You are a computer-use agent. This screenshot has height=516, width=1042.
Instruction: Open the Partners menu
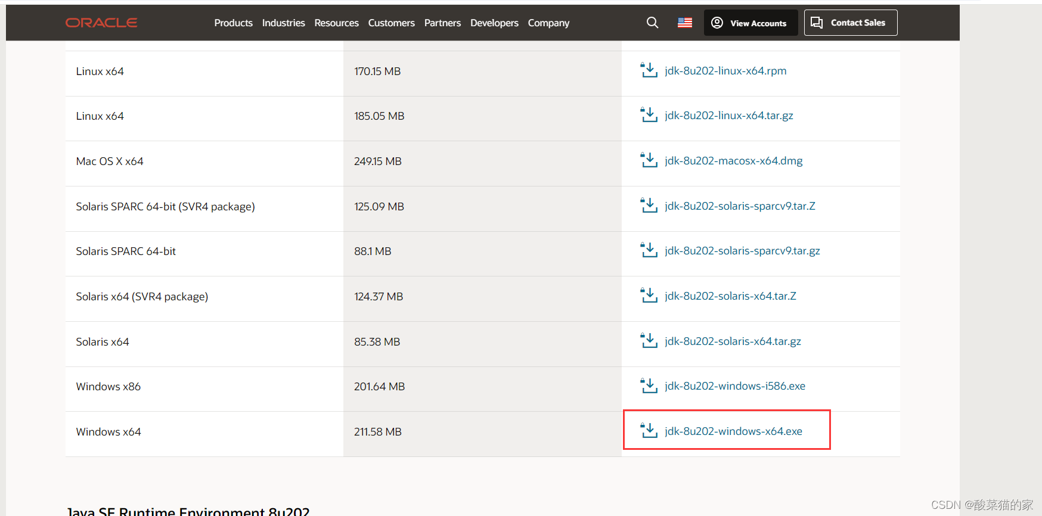coord(442,23)
